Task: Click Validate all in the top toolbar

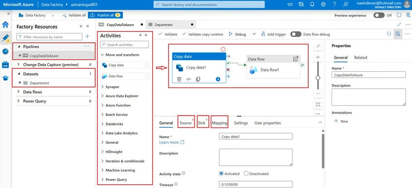Action: click(74, 15)
